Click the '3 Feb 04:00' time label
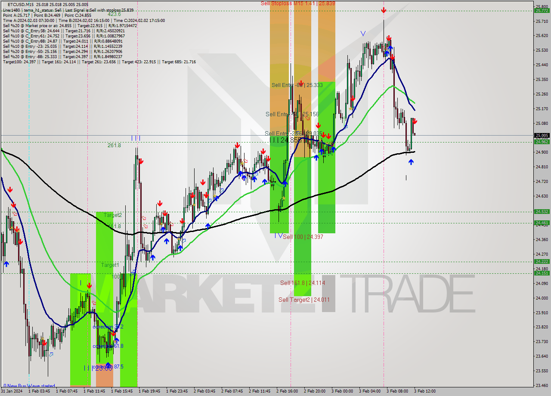551x396 pixels. pos(370,391)
